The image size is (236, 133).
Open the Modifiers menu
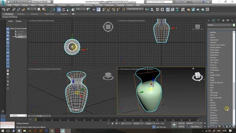click(51, 5)
